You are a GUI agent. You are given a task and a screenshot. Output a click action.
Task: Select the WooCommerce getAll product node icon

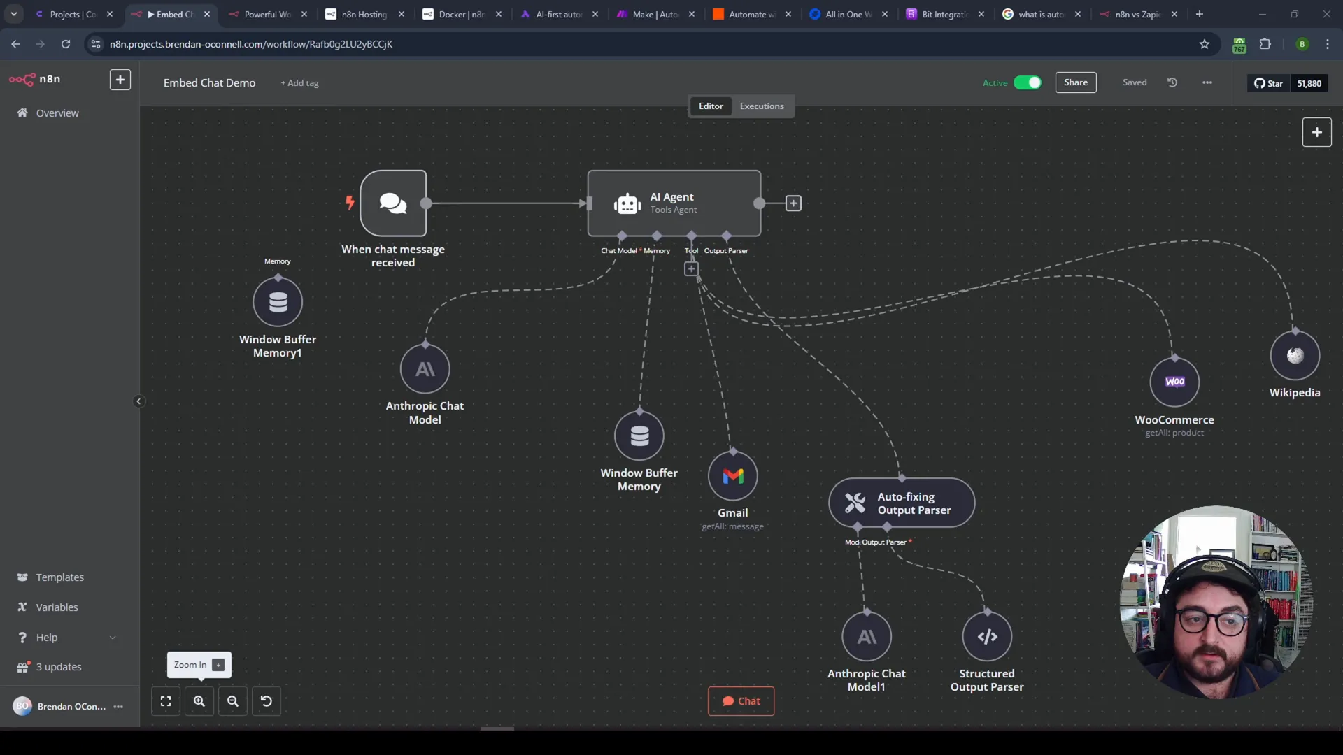coord(1174,381)
